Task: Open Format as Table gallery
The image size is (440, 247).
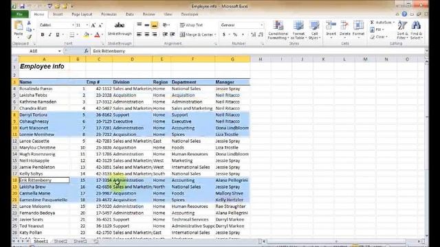Action: 298,30
